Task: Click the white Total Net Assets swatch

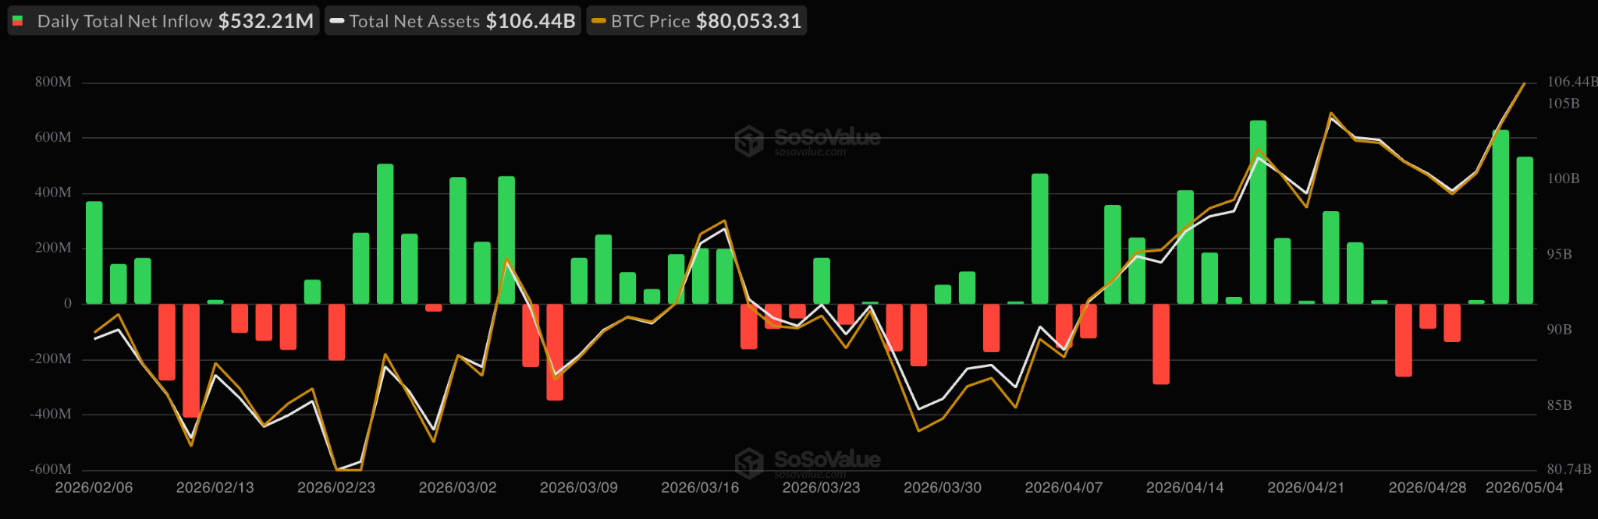Action: (337, 21)
